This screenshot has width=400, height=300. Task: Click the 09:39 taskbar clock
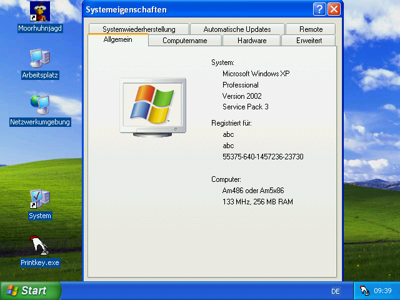(382, 291)
